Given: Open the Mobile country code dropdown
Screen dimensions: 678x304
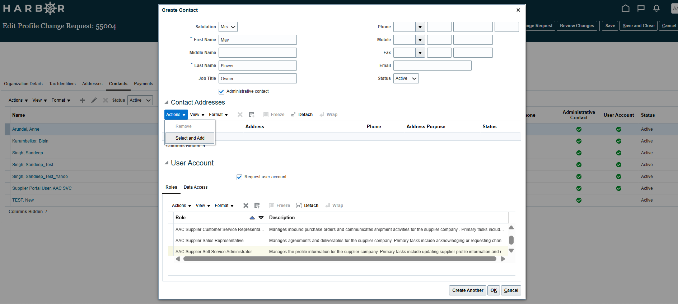Looking at the screenshot, I should click(x=420, y=40).
